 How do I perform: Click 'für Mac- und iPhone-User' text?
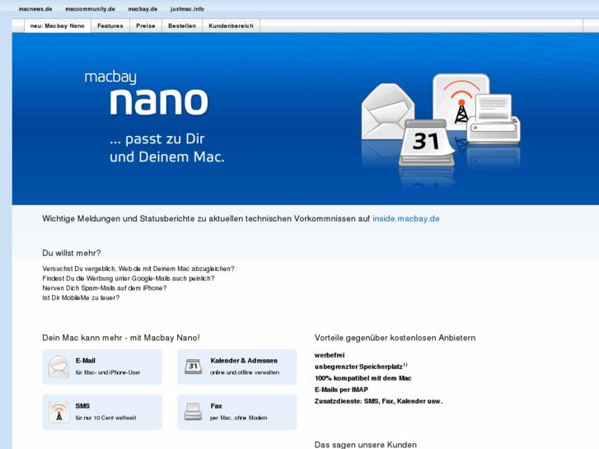coord(108,372)
